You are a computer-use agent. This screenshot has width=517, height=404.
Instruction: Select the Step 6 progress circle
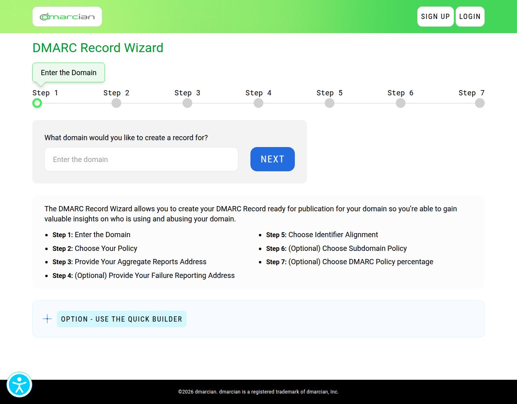(x=401, y=103)
